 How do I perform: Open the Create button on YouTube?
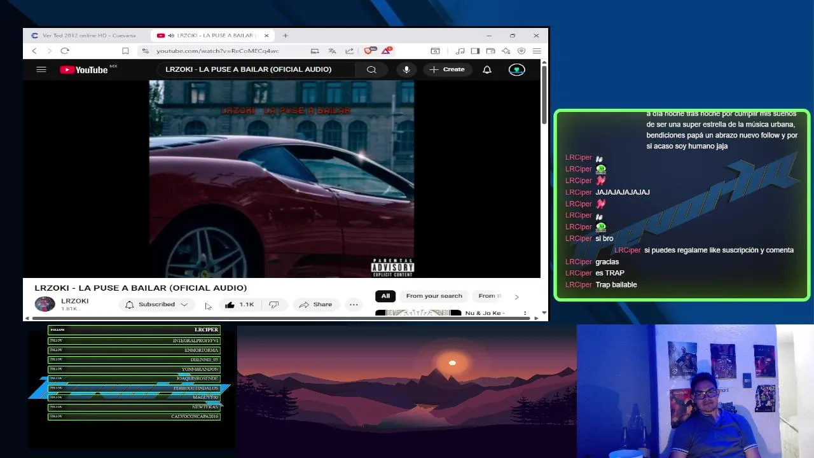(x=448, y=69)
